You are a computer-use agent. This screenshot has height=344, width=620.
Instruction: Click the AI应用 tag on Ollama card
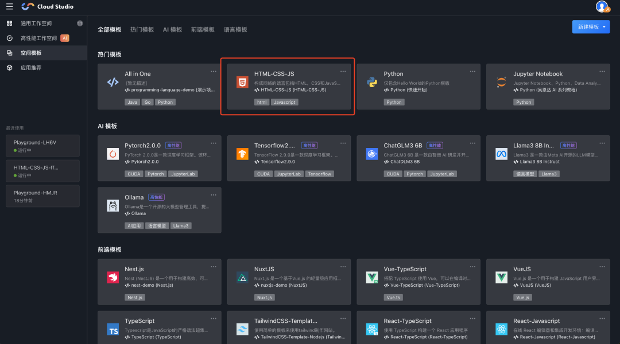(134, 225)
